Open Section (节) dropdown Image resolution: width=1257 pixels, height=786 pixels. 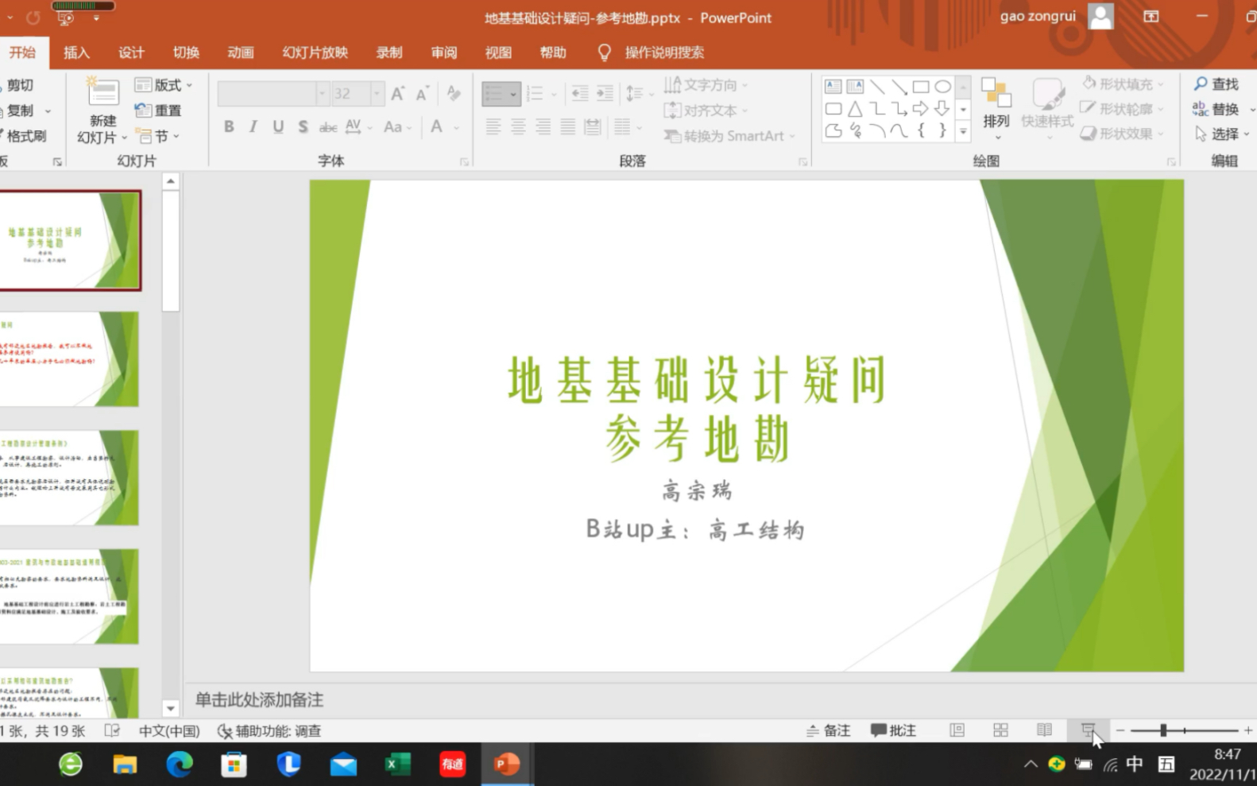pos(157,136)
